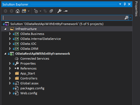Select the Infrastructure folder label
Viewport: 140px width, 105px height.
pos(26,29)
